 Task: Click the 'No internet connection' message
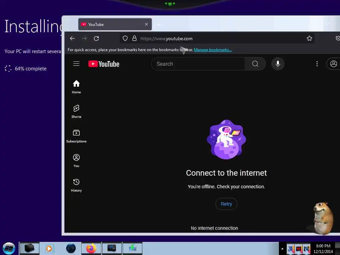(x=214, y=228)
